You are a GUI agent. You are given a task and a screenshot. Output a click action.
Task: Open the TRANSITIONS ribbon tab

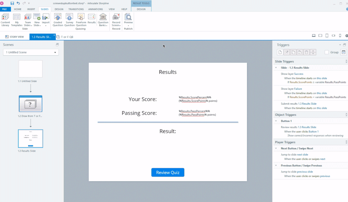[x=76, y=9]
